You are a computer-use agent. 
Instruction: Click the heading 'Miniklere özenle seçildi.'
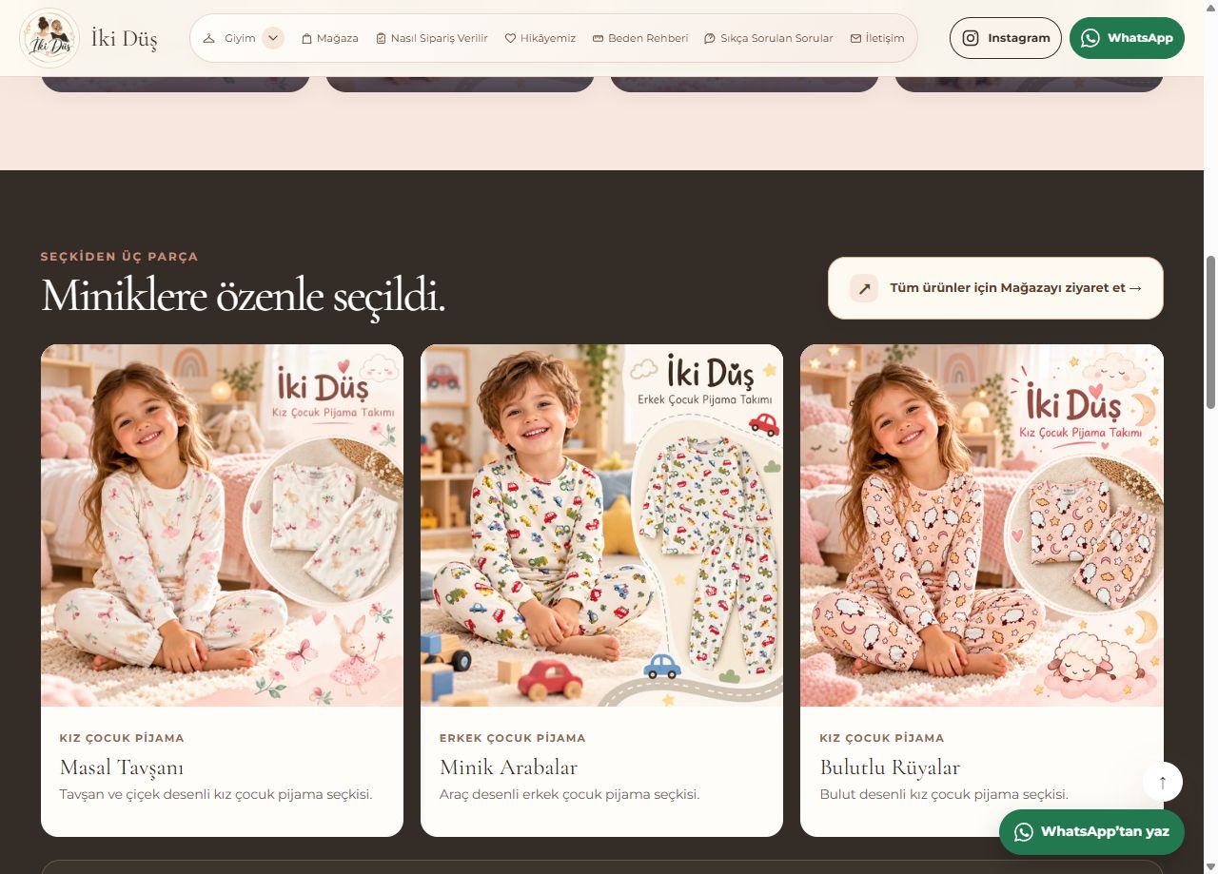(243, 296)
